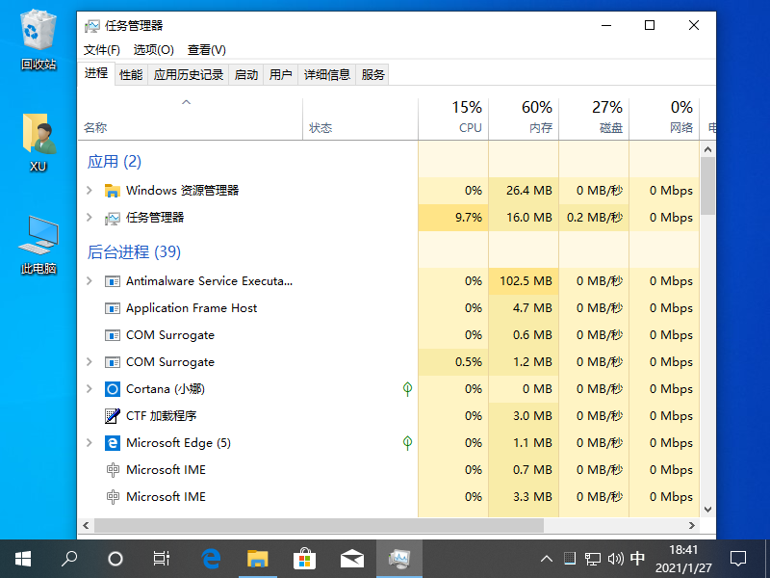Click the green leaf status icon for Microsoft Edge

407,443
